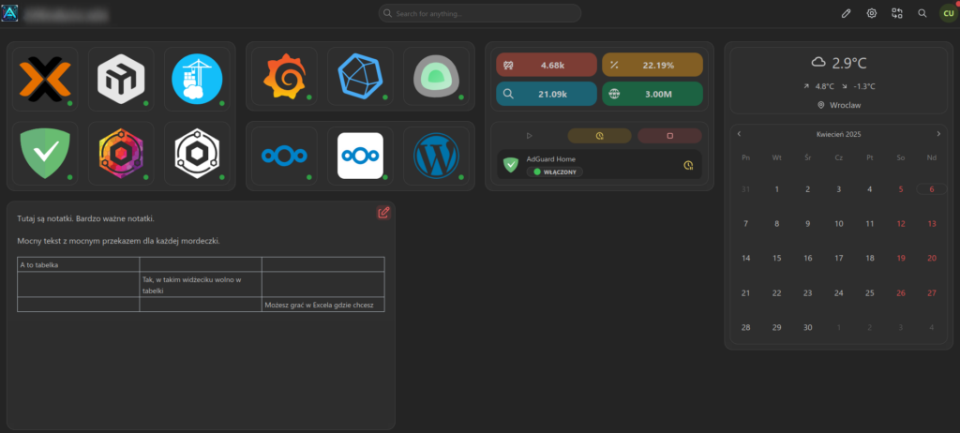Select day 15 in the calendar
Image resolution: width=960 pixels, height=433 pixels.
click(777, 259)
